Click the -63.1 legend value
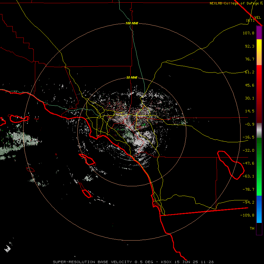This screenshot has width=264, height=264. tap(248, 176)
